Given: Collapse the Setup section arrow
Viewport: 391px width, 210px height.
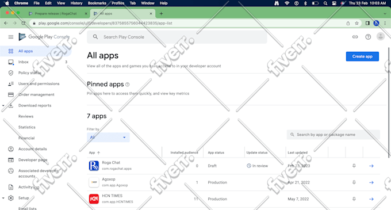Looking at the screenshot, I should coord(3,198).
